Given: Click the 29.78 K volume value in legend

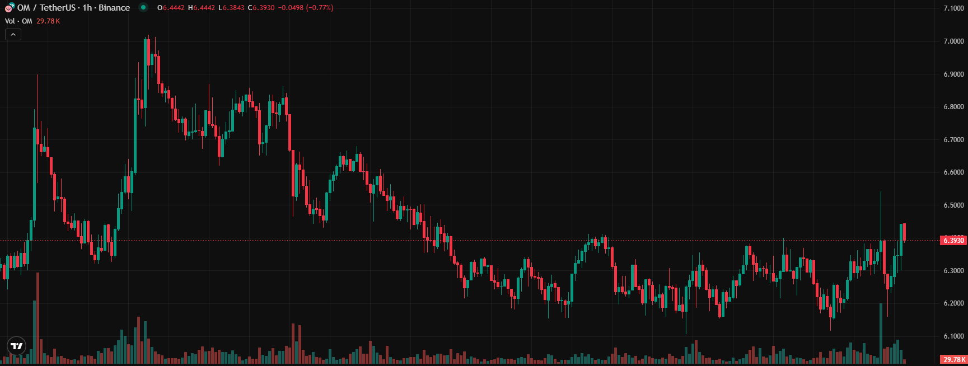Looking at the screenshot, I should coord(48,21).
